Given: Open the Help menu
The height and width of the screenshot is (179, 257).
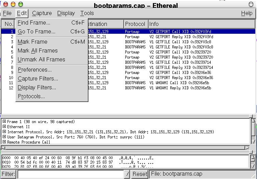Looking at the screenshot, I should [247, 13].
